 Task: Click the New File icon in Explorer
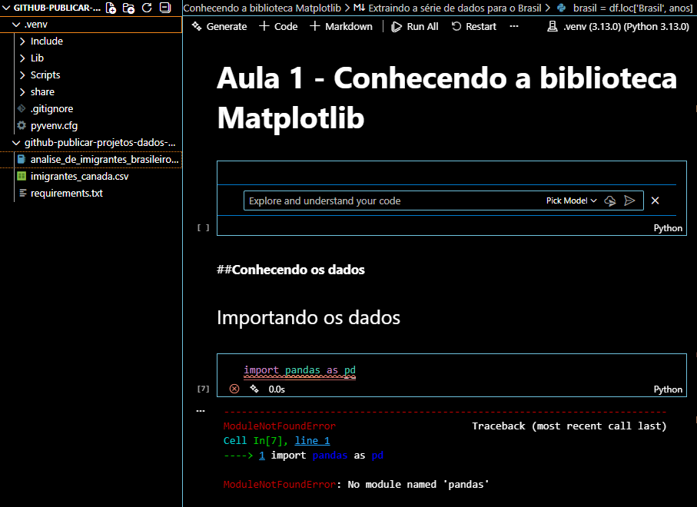pos(111,8)
